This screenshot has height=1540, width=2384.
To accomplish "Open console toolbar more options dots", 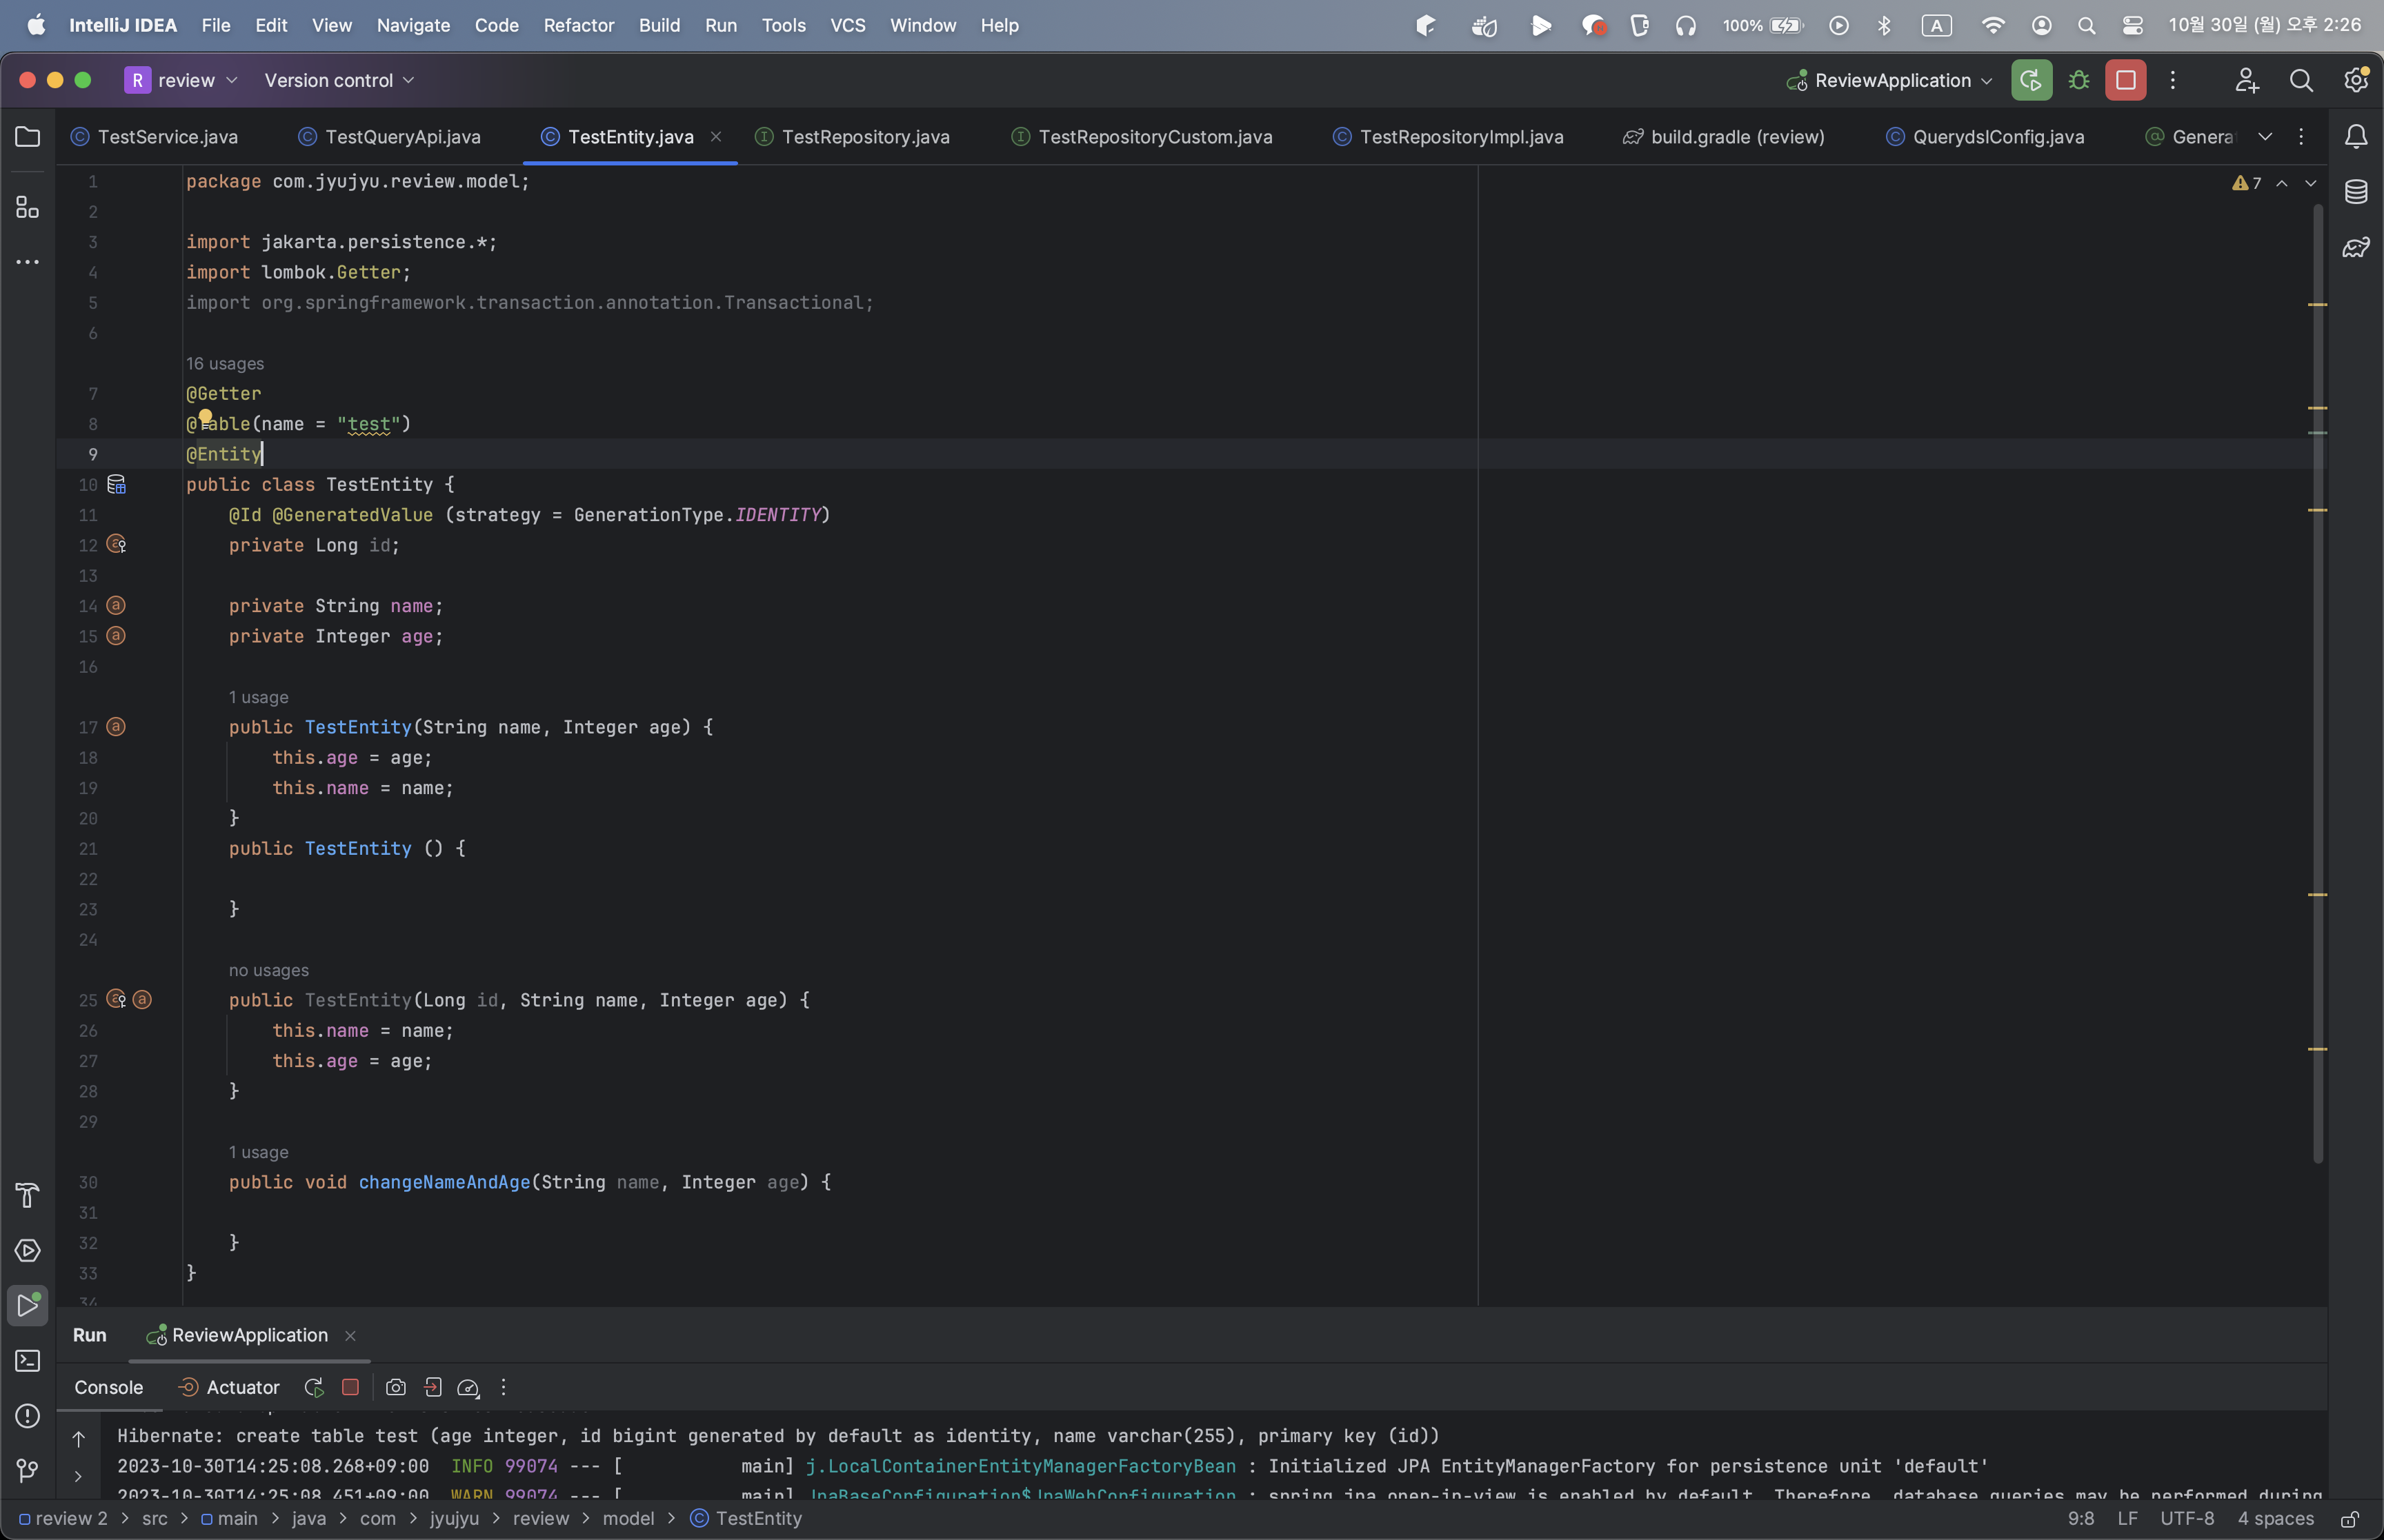I will (503, 1387).
